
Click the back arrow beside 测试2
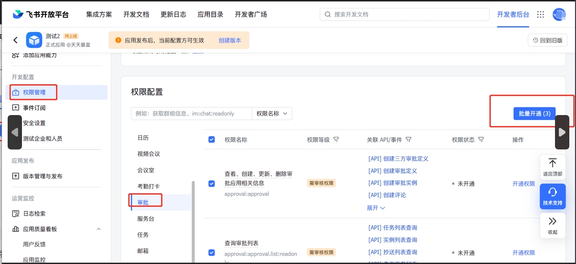15,40
